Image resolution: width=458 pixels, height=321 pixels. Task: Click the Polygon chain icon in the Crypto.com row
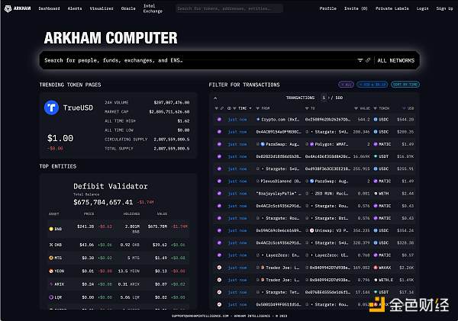coord(219,120)
